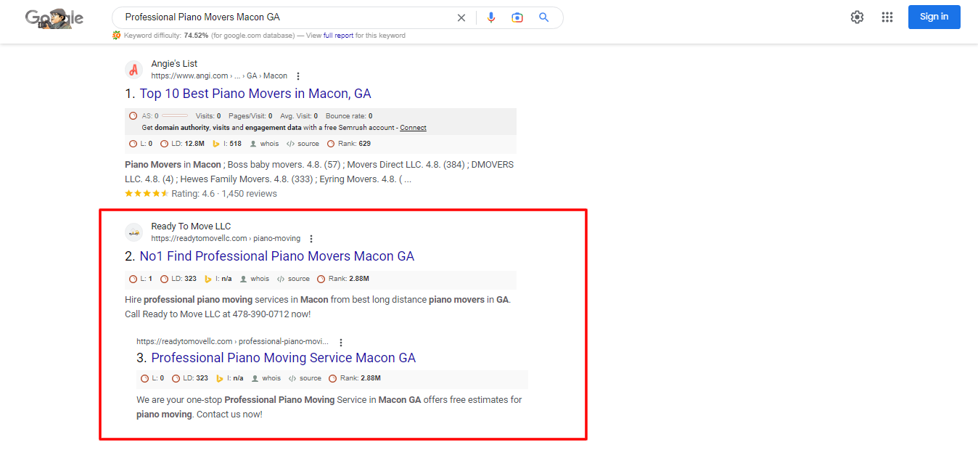Click the source link for the Angi result

point(303,144)
